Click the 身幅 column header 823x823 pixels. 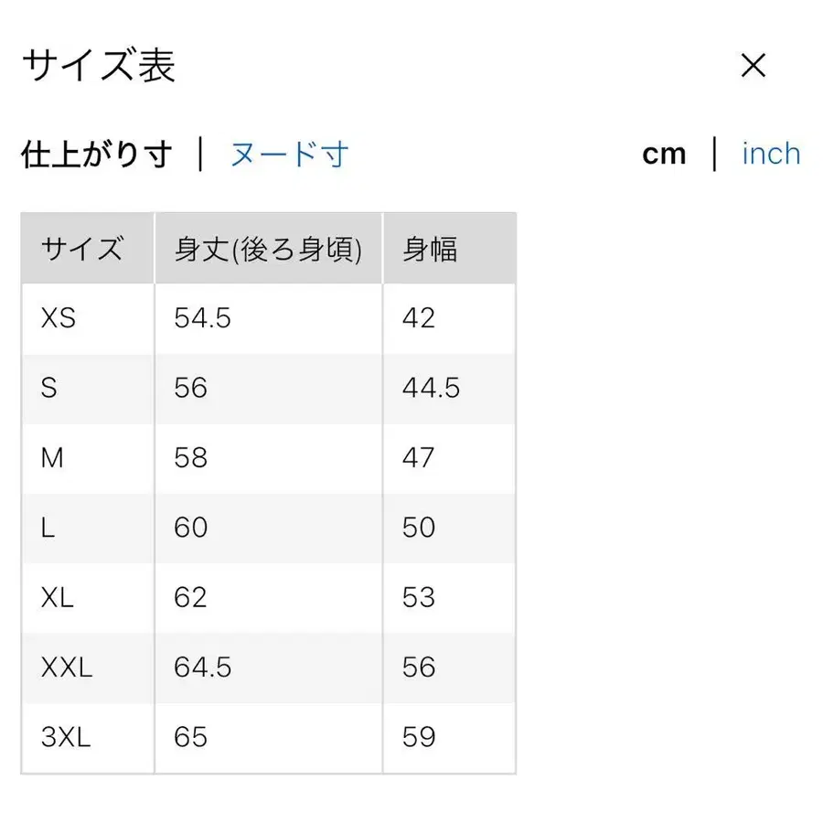tap(428, 247)
